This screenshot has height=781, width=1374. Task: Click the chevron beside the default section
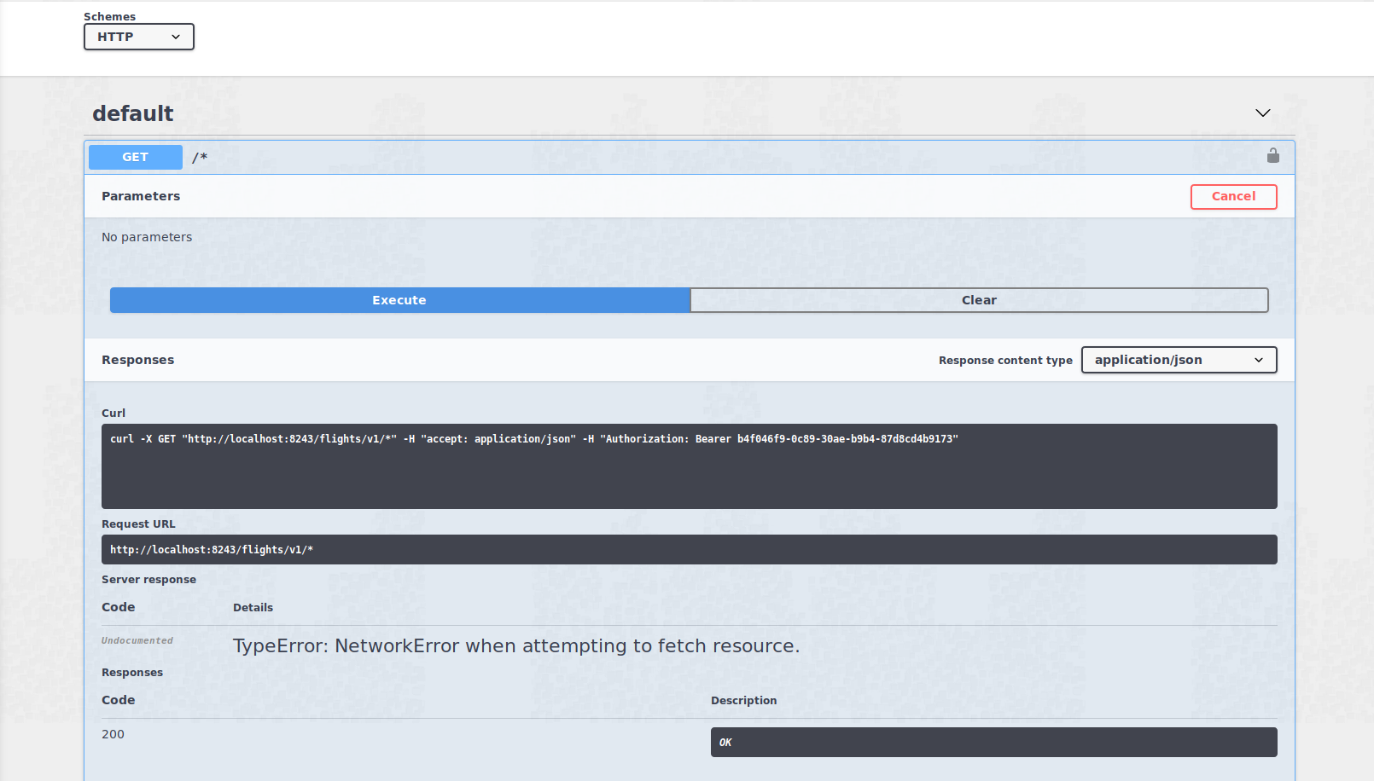[1261, 112]
